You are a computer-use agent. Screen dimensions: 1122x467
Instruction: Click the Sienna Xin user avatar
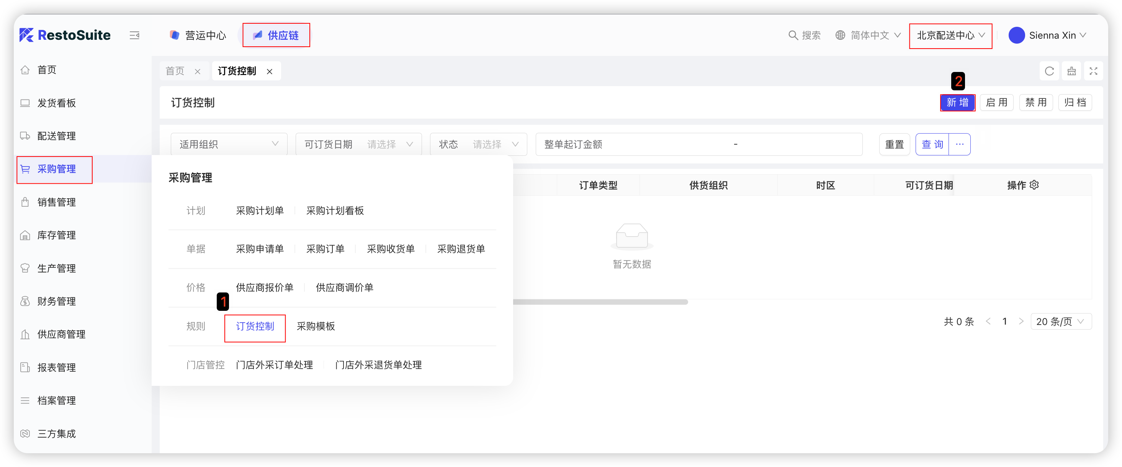[x=1016, y=35]
